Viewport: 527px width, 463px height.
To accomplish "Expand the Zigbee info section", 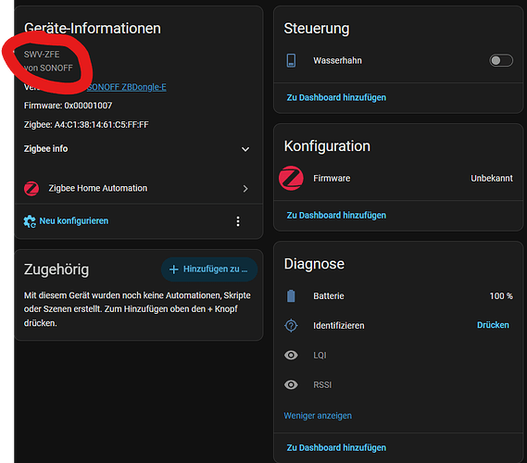I will point(137,149).
